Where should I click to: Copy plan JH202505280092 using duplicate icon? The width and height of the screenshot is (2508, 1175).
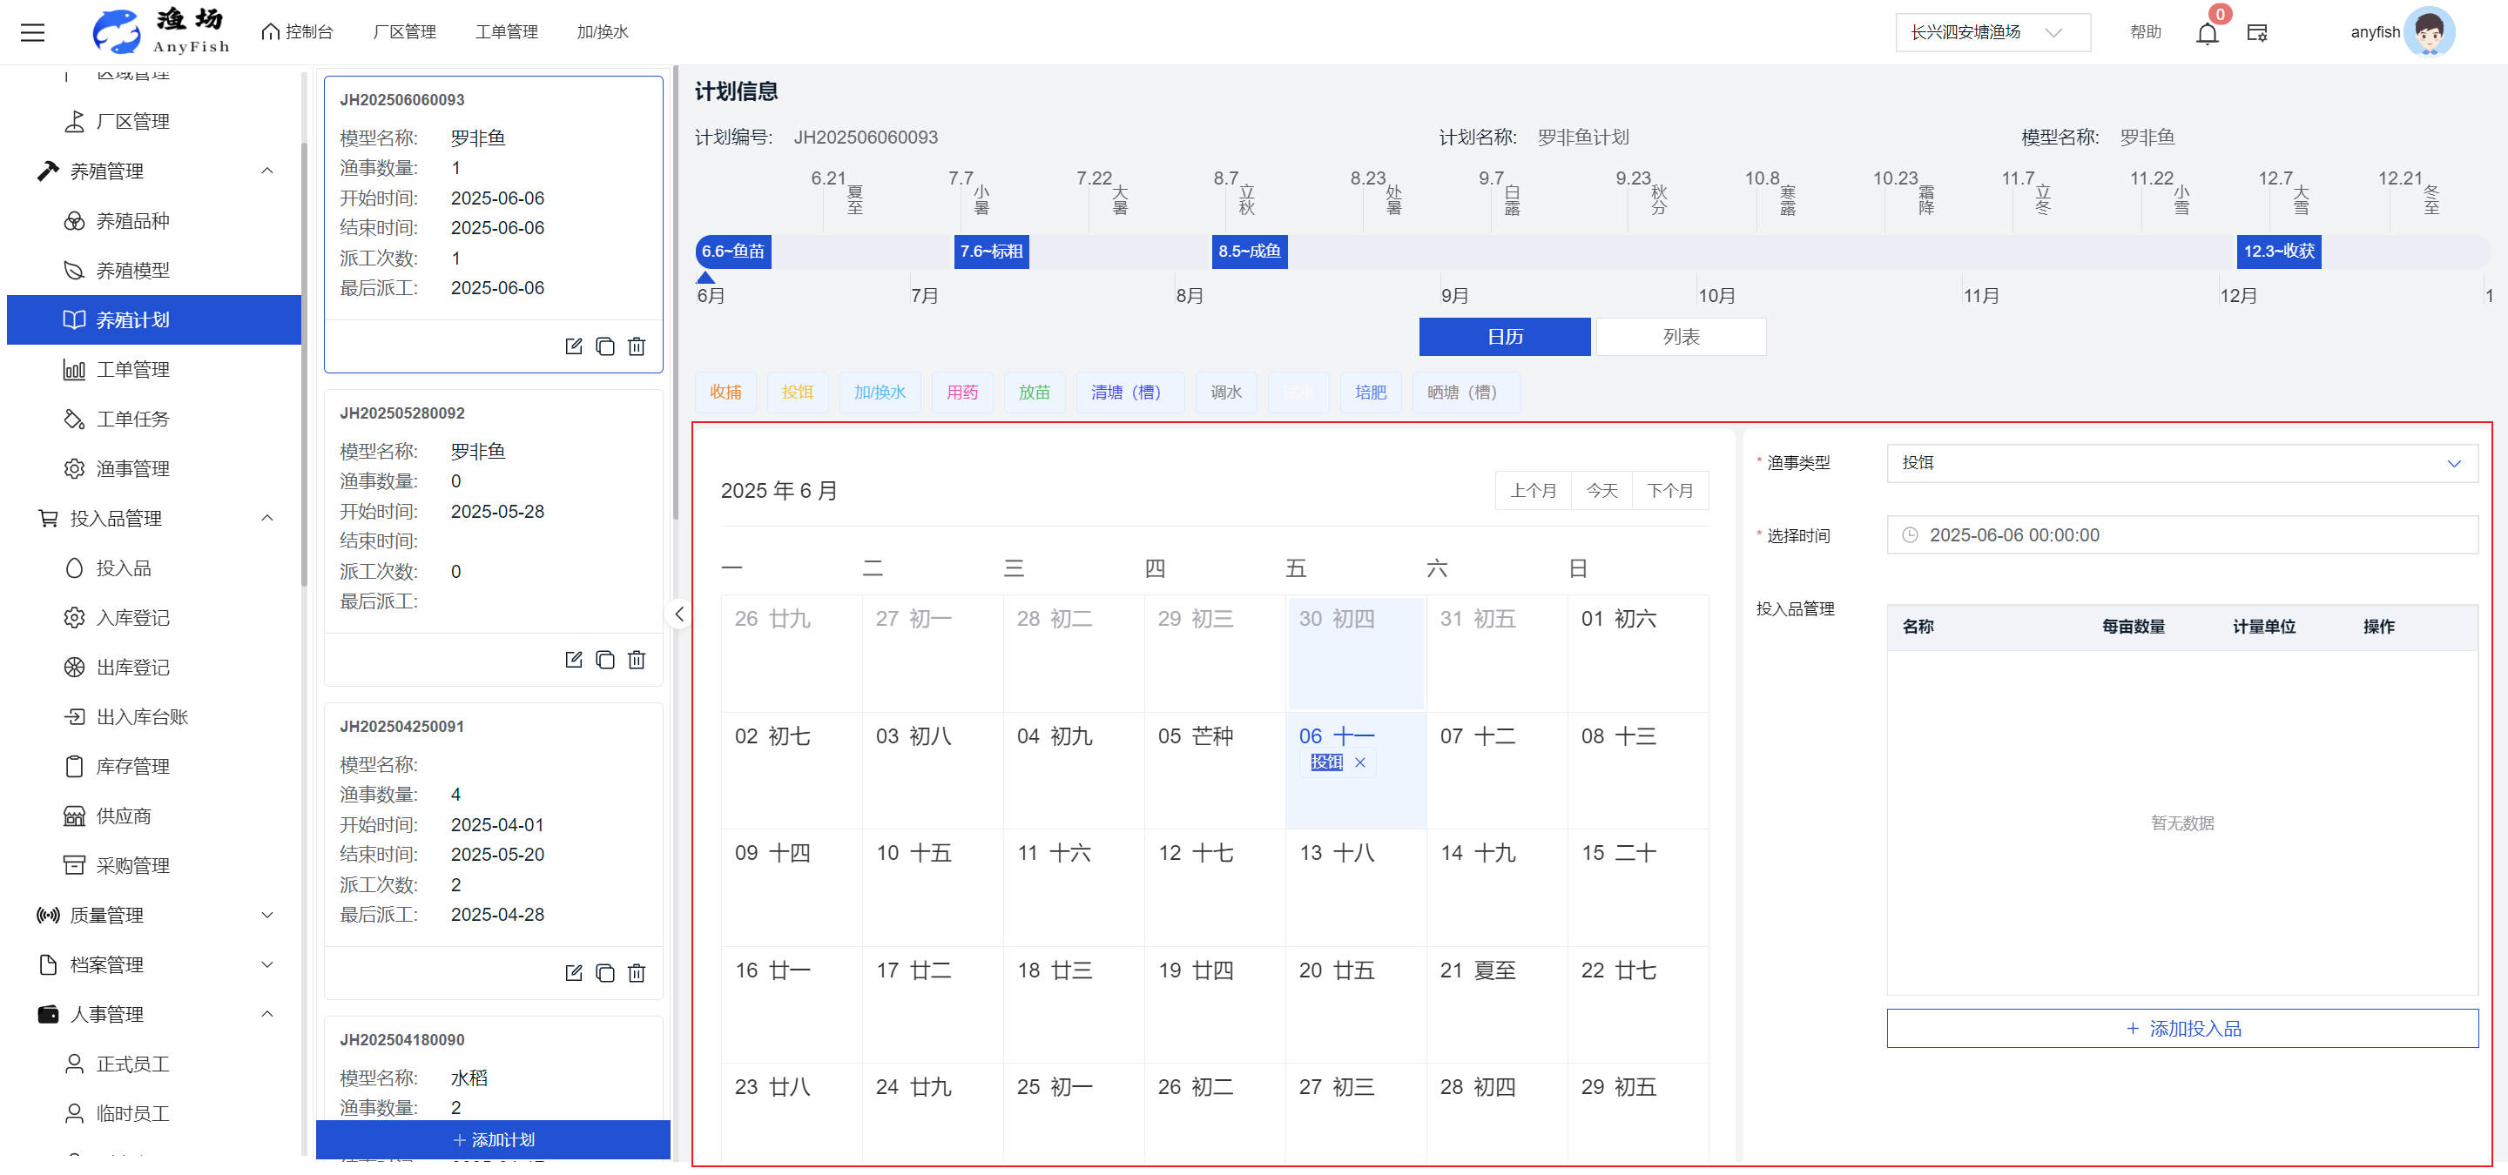click(604, 660)
